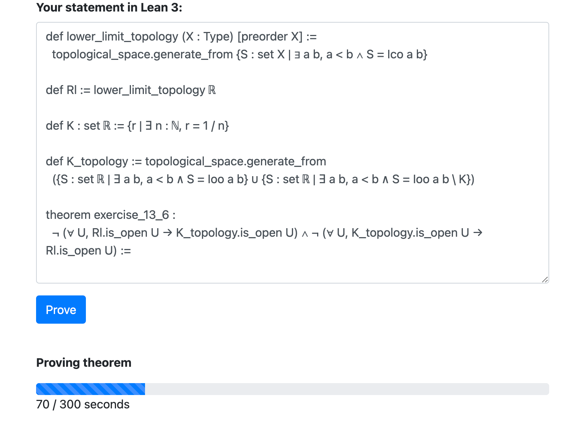The image size is (586, 424).
Task: Click the 'r = 1 / n}' expression
Action: pyautogui.click(x=207, y=126)
